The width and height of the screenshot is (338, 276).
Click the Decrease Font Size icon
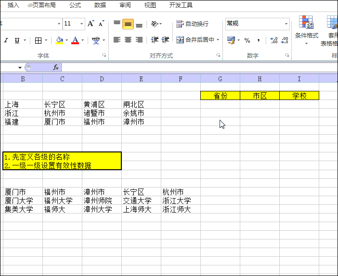pyautogui.click(x=101, y=24)
